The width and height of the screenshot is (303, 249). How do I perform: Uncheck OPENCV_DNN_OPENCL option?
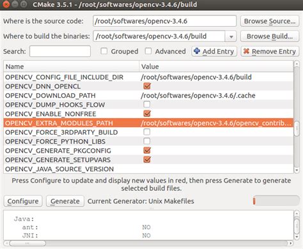pos(147,86)
